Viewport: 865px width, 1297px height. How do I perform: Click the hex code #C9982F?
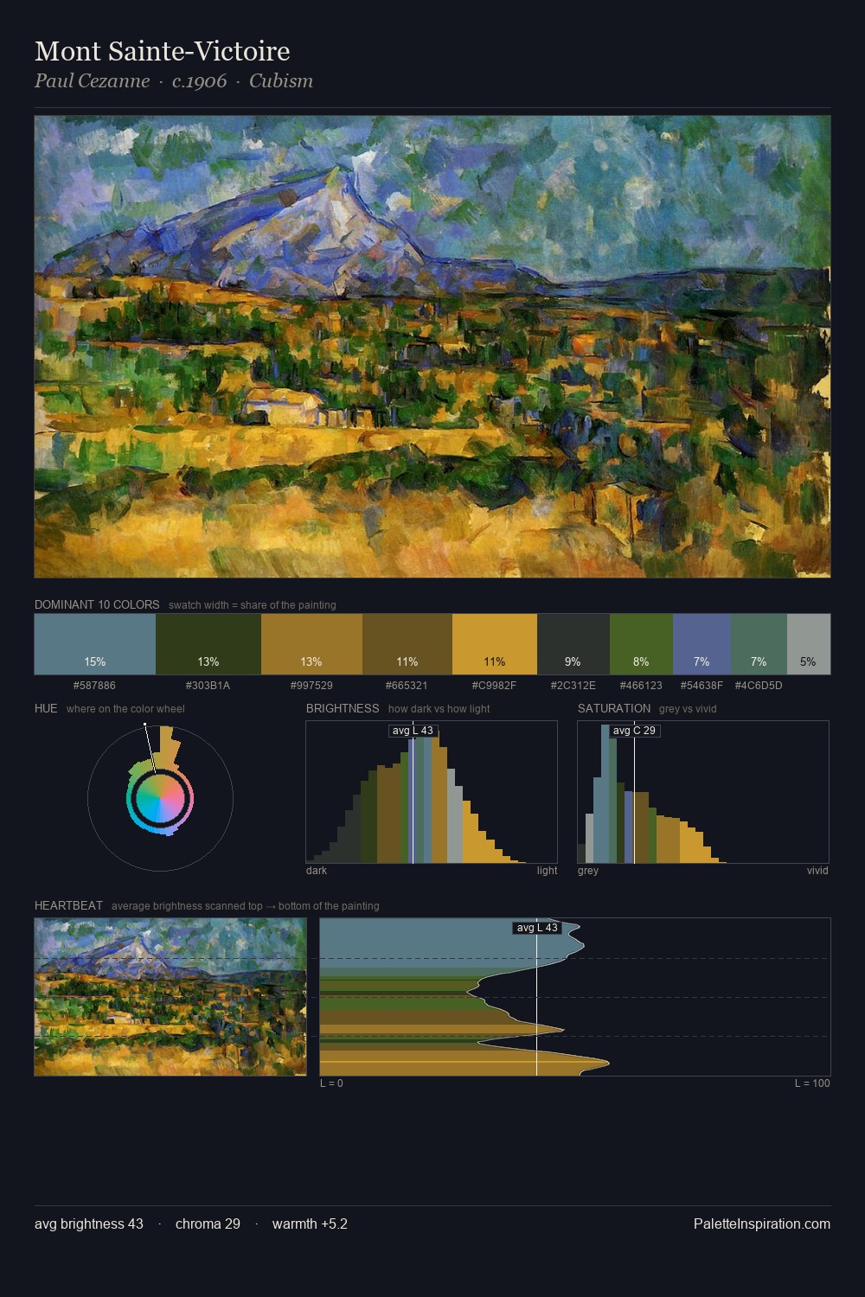click(495, 686)
